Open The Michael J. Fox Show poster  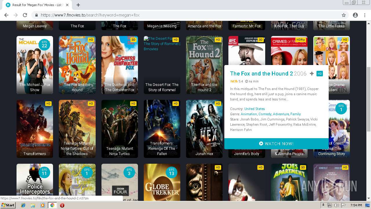point(35,65)
